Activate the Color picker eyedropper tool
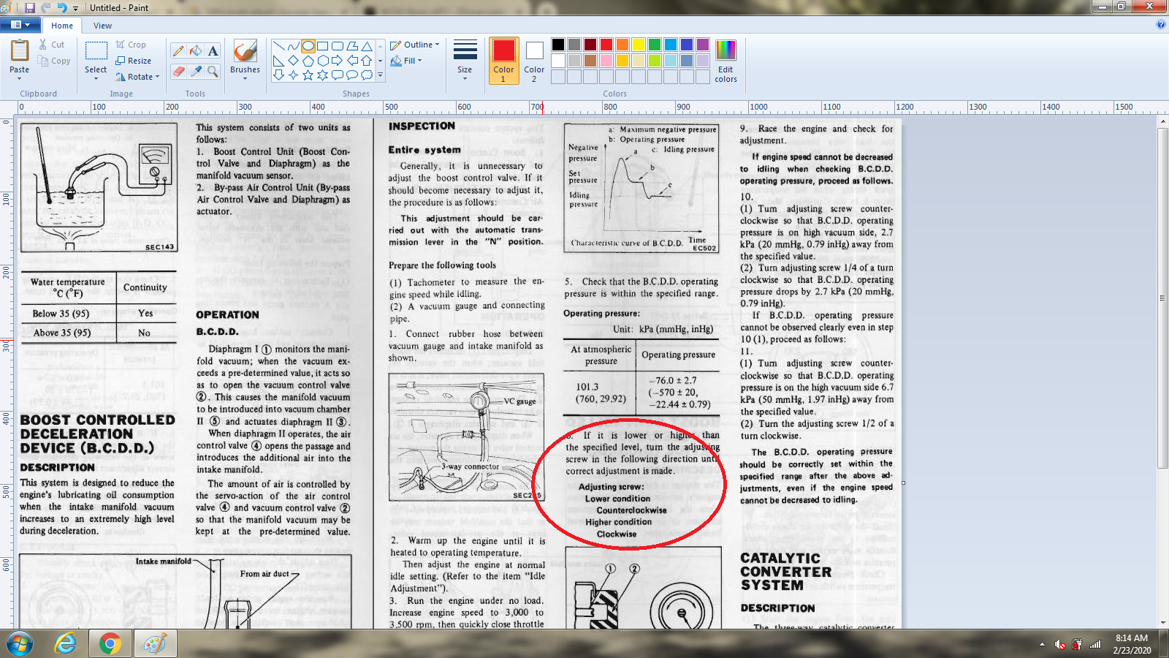 point(196,71)
